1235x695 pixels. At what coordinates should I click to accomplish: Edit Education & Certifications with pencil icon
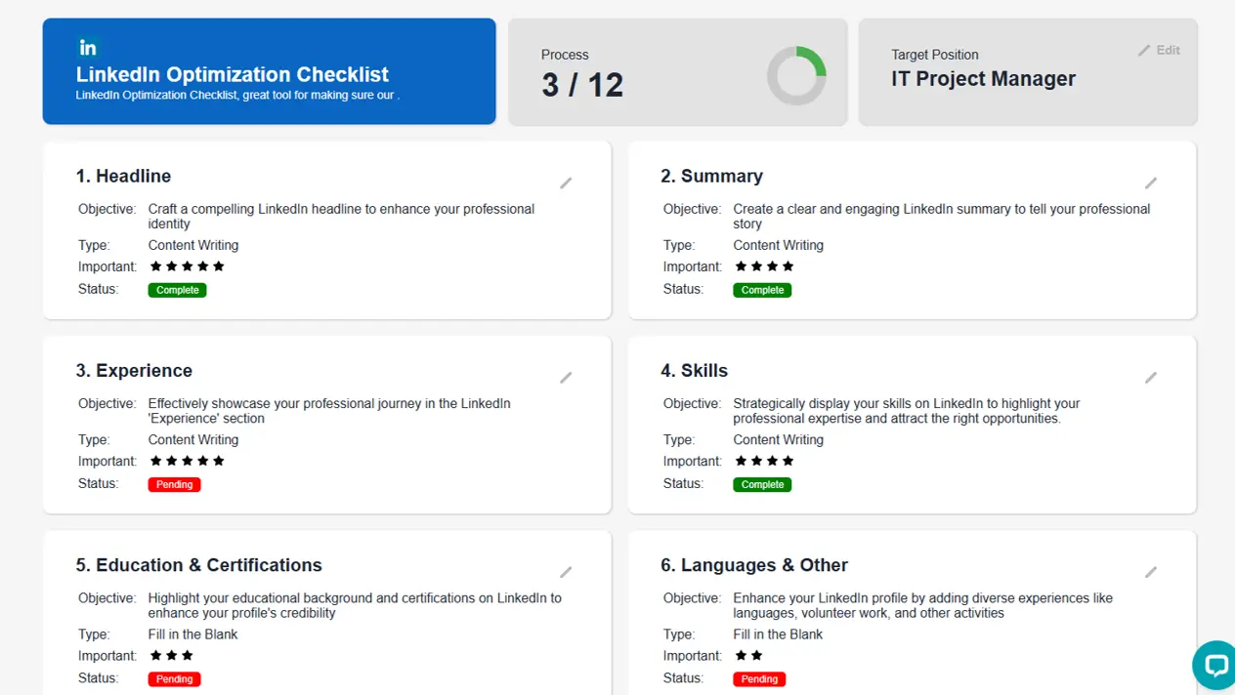tap(566, 572)
